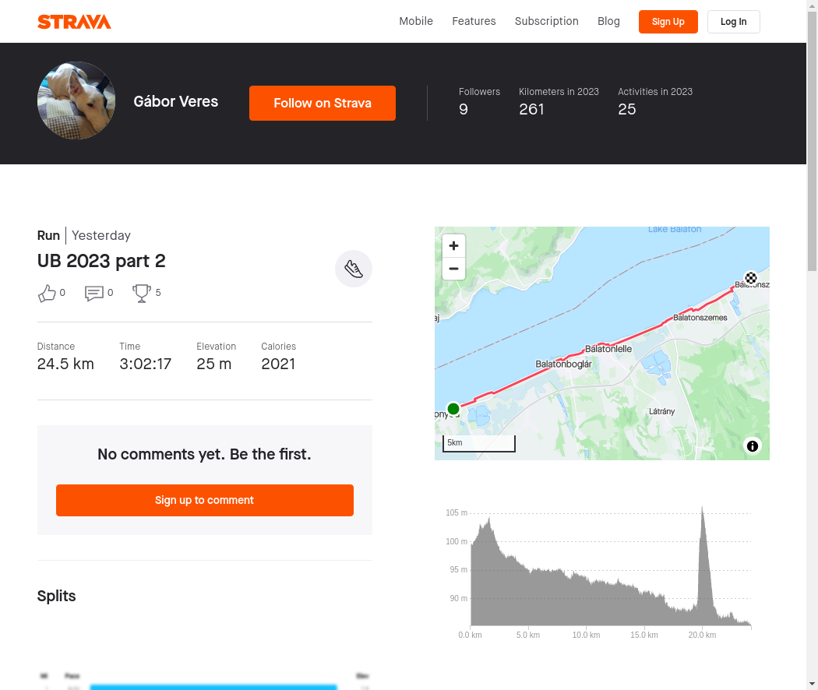Go to the Subscription page
Image resolution: width=818 pixels, height=690 pixels.
(546, 21)
